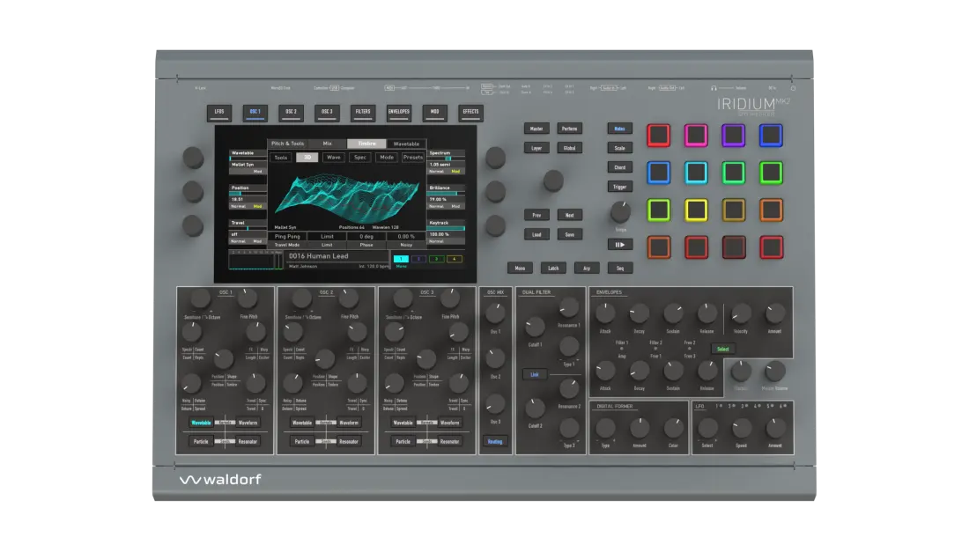Click the Save button
This screenshot has width=969, height=545.
[570, 234]
